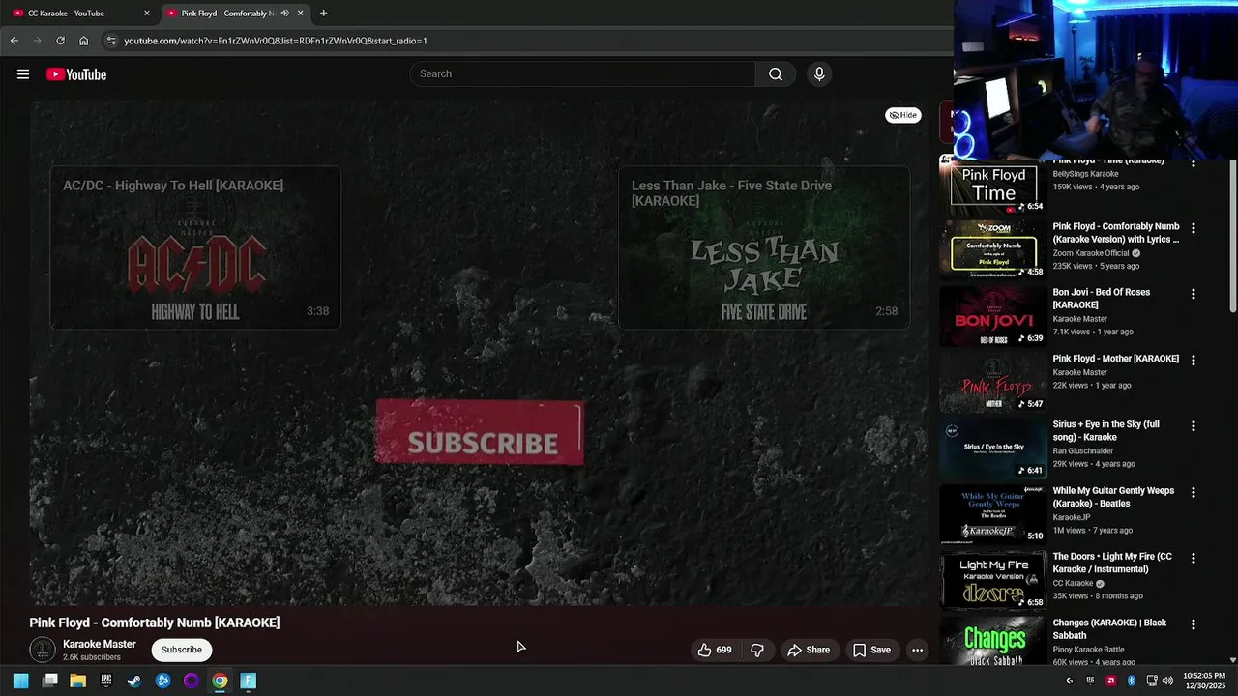Open the YouTube hamburger guide menu

click(23, 74)
